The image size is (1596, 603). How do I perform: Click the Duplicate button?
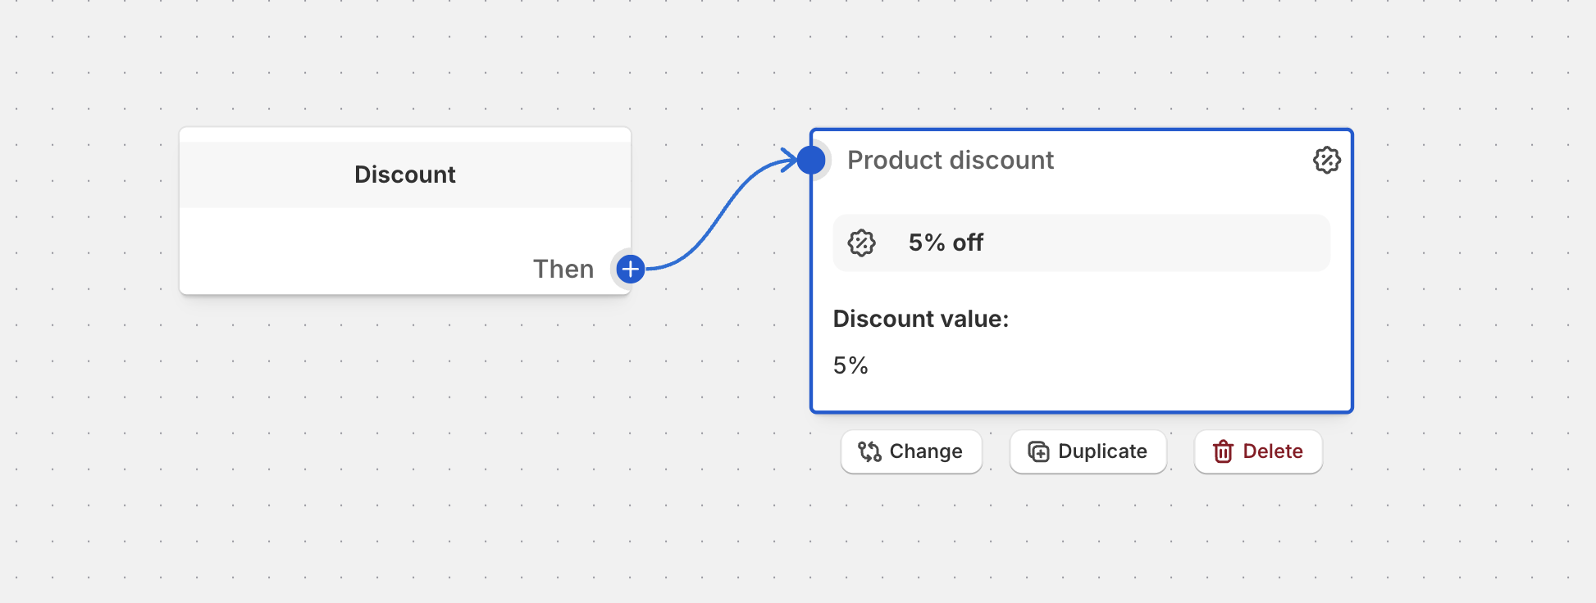(1088, 451)
